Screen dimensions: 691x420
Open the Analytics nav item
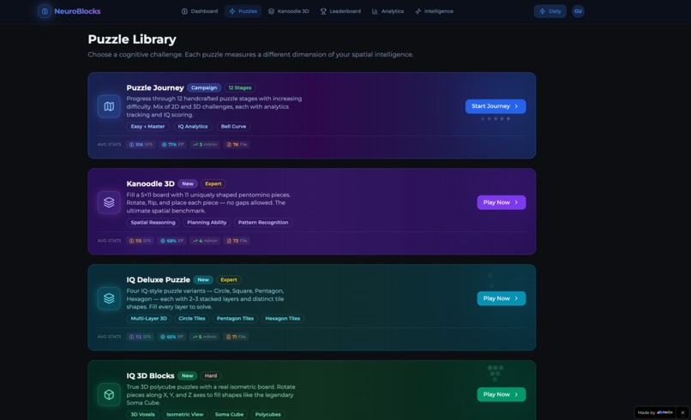(x=388, y=11)
